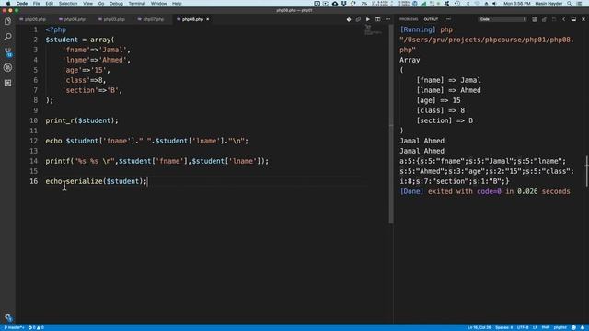
Task: Click the feedback smiley in the status bar
Action: (573, 327)
